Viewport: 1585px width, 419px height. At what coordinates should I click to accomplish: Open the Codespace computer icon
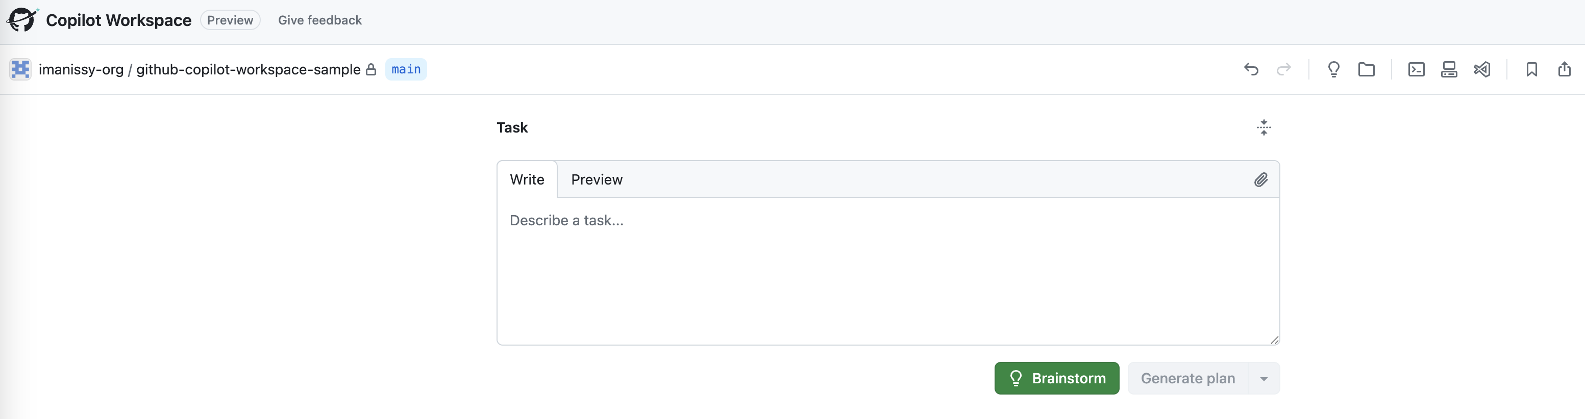[x=1448, y=69]
